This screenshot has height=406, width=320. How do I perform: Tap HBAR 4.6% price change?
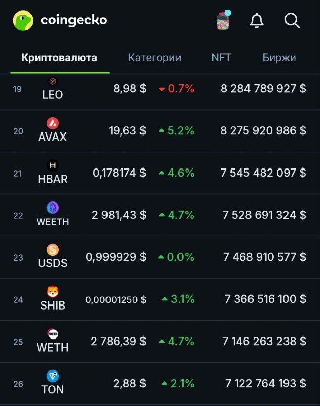tap(176, 173)
